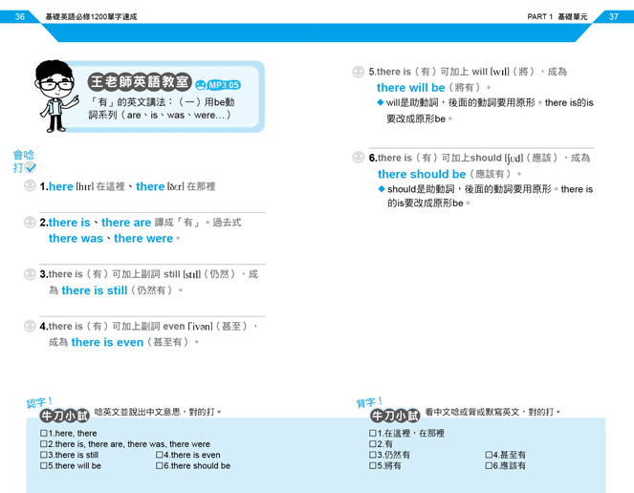Click the smiley face beside item 3 still
Viewport: 634px width, 493px height.
point(30,274)
